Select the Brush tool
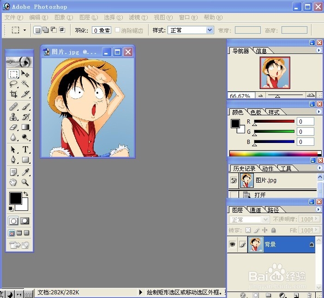 coord(25,107)
